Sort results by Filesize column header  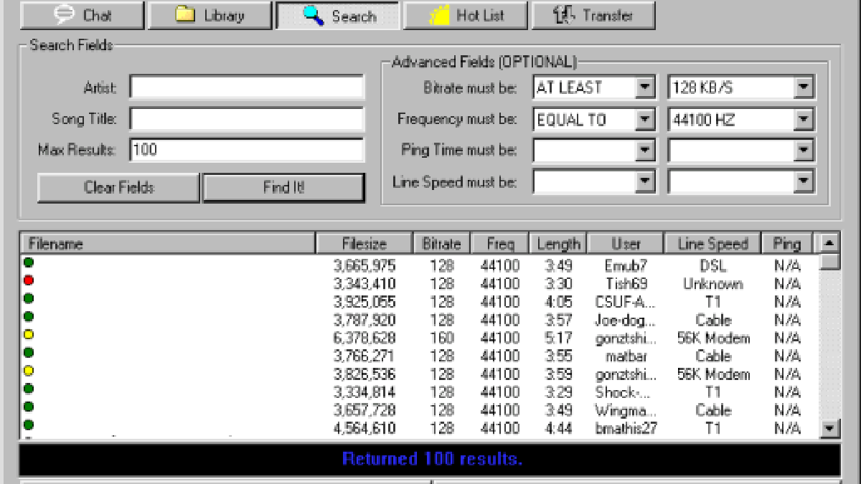coord(364,243)
